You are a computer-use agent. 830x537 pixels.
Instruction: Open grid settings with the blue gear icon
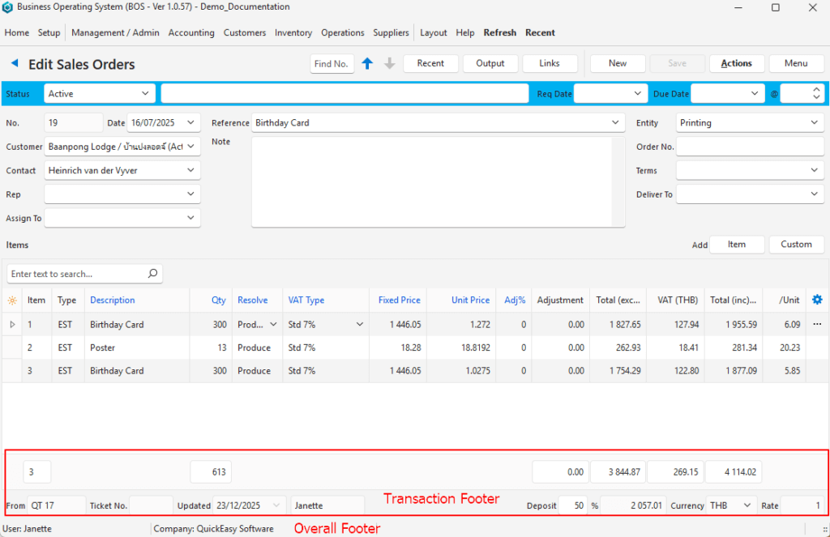pyautogui.click(x=817, y=300)
